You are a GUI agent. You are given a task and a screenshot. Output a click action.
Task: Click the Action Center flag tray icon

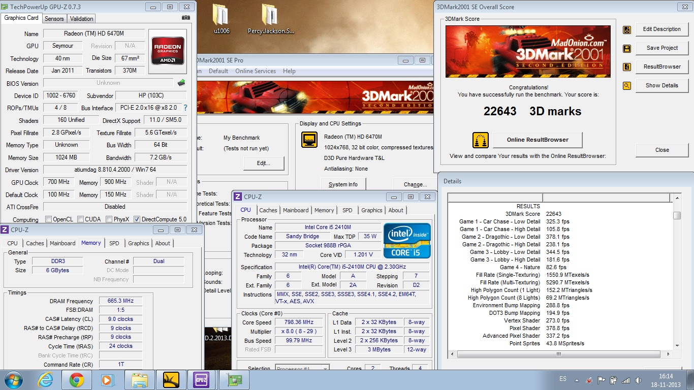pos(602,380)
